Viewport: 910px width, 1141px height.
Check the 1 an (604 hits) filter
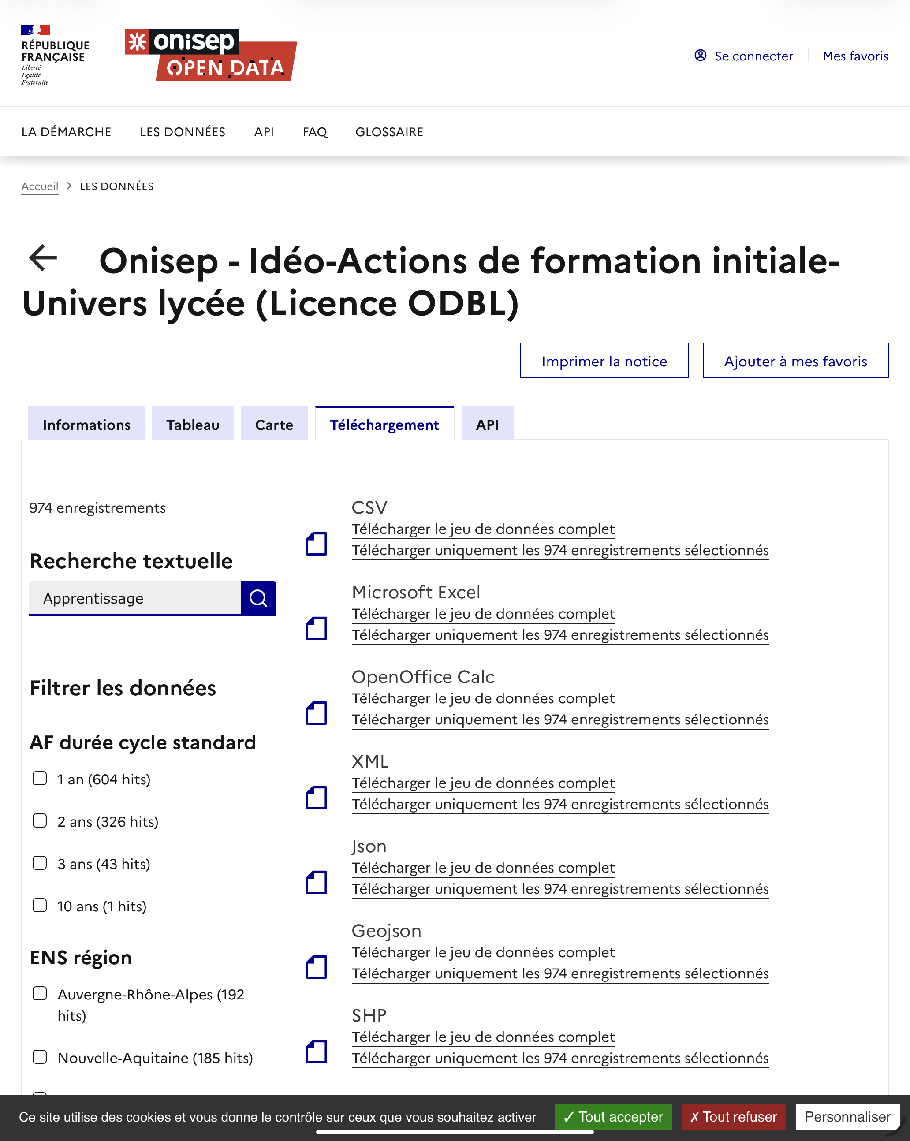point(40,779)
